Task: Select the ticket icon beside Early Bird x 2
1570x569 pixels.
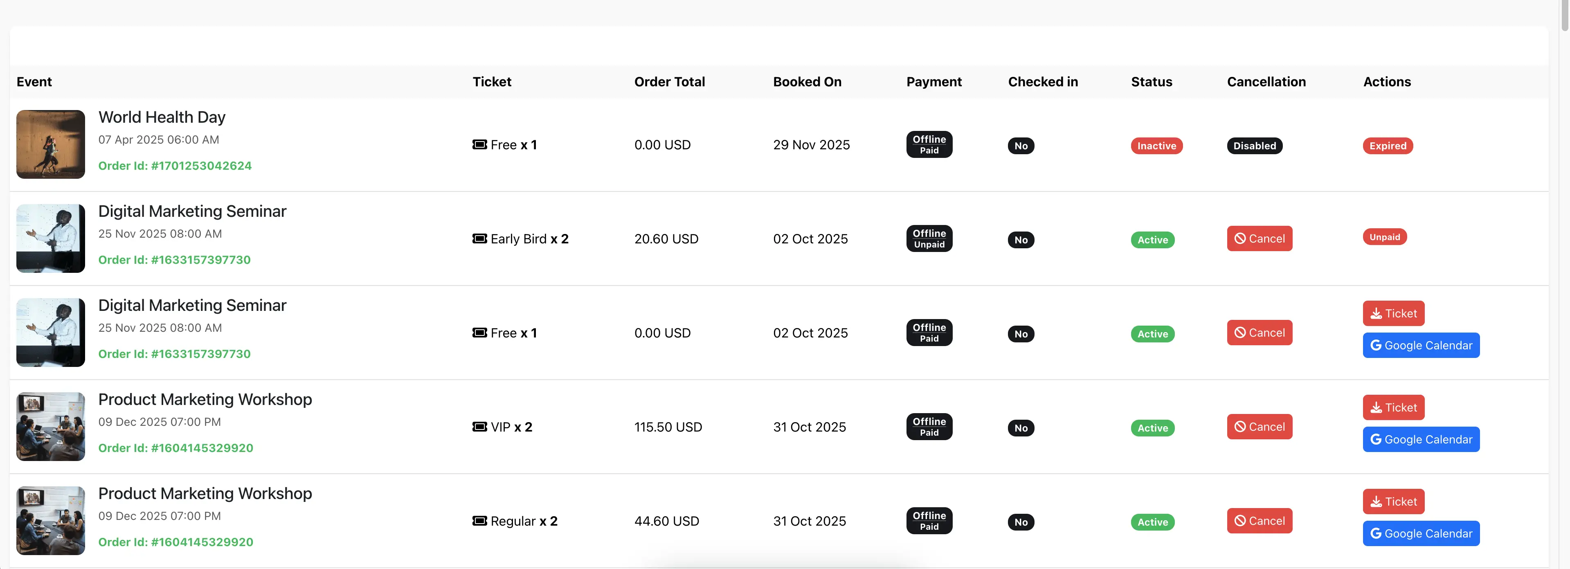Action: point(480,239)
